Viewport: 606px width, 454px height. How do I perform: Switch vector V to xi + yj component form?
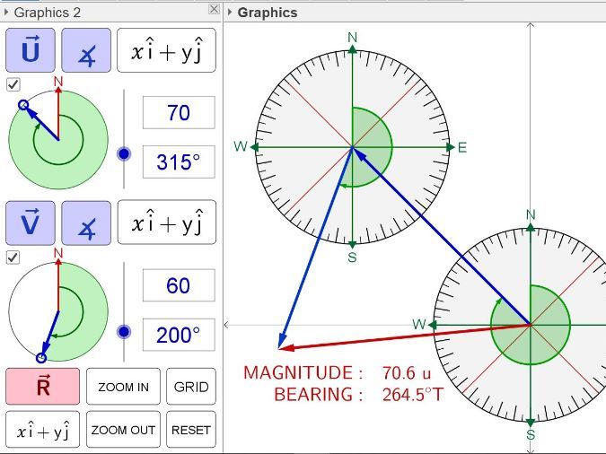(167, 223)
